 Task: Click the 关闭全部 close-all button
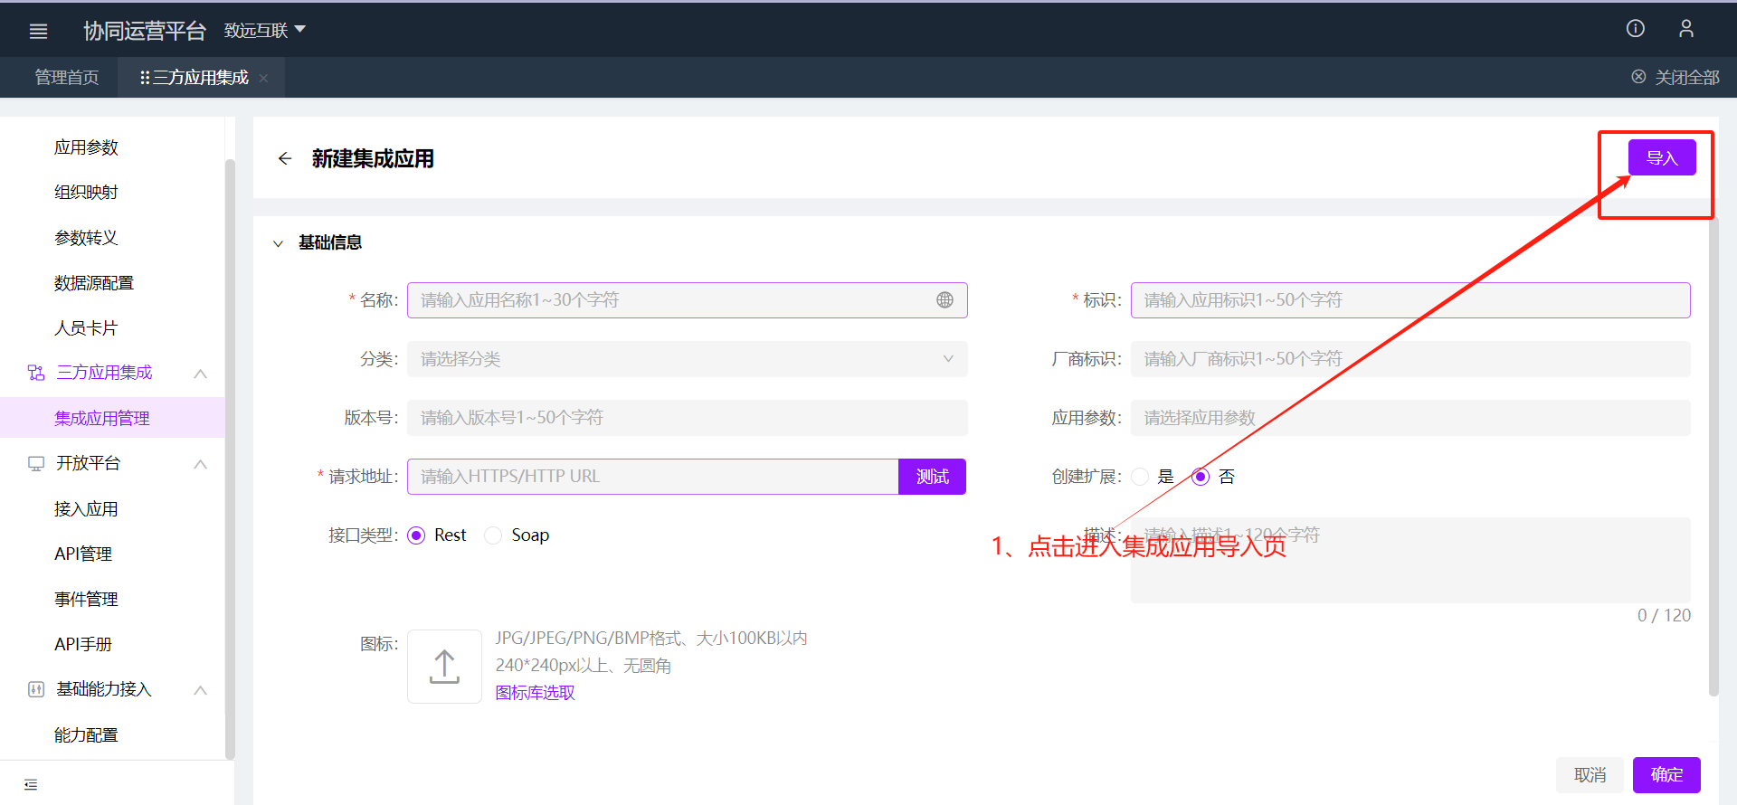[1675, 78]
